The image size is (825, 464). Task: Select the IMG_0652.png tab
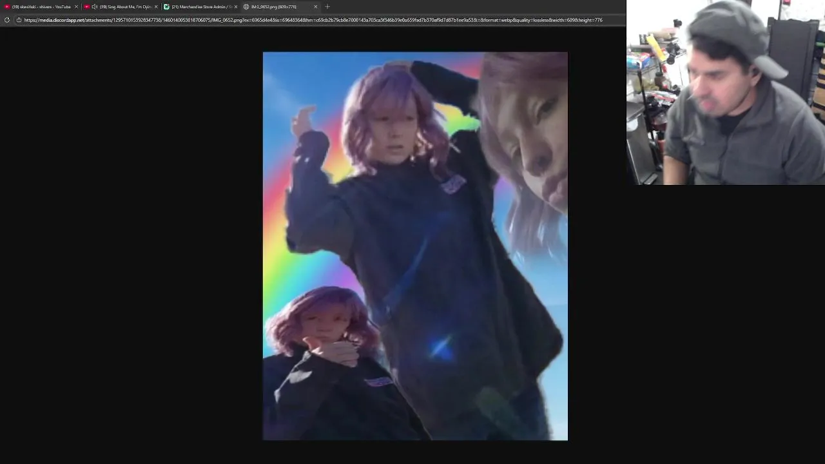pyautogui.click(x=281, y=6)
